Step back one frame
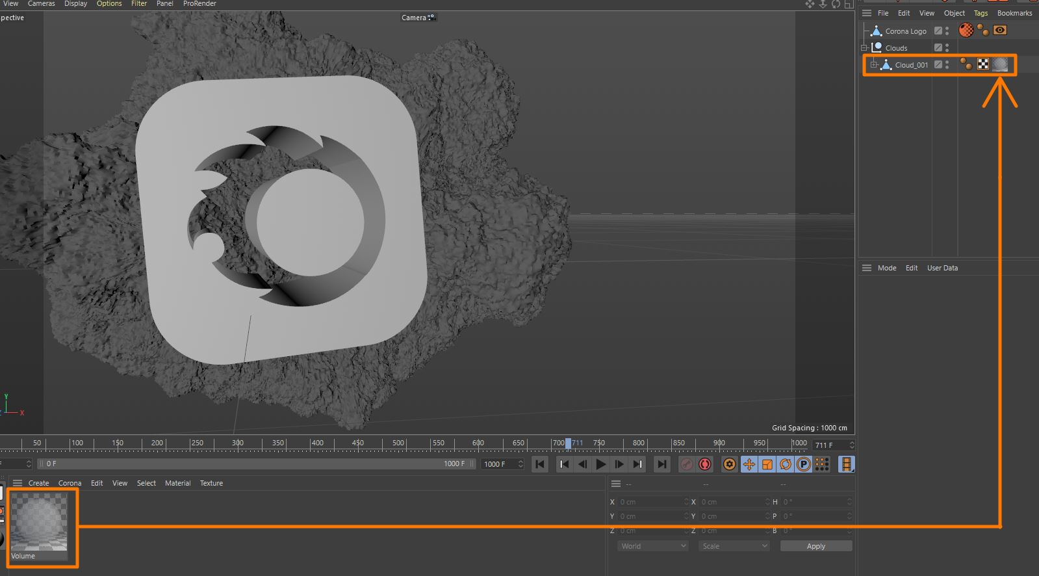Image resolution: width=1039 pixels, height=576 pixels. [582, 464]
